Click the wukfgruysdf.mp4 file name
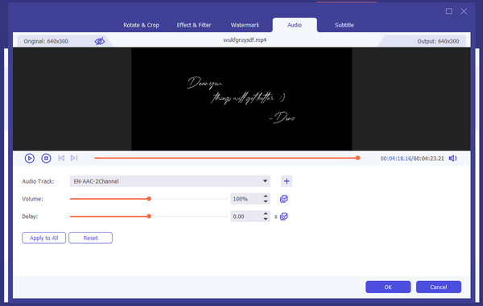The width and height of the screenshot is (483, 306). (x=245, y=40)
